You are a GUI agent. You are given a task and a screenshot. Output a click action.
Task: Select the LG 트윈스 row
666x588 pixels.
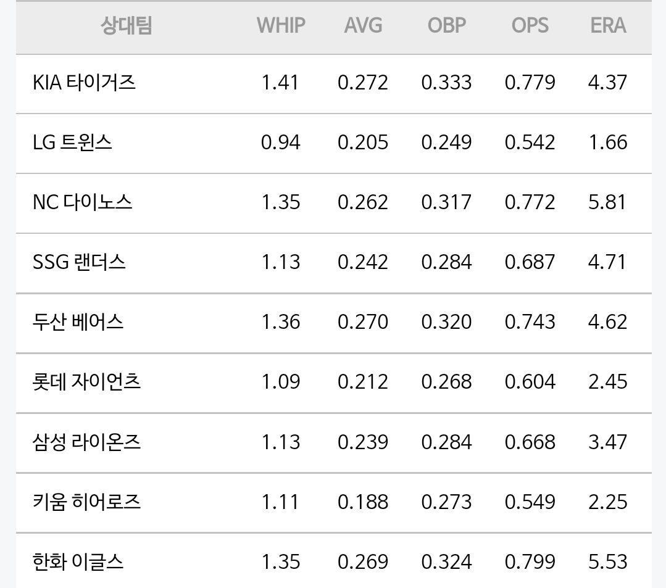tap(72, 143)
